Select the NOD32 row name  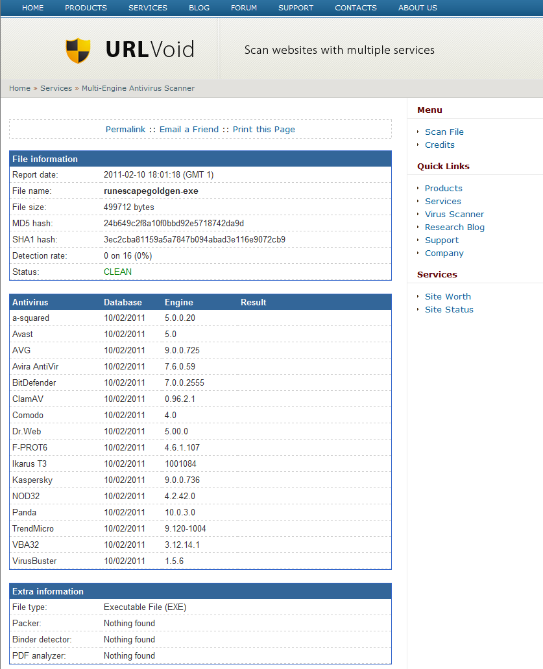click(26, 496)
